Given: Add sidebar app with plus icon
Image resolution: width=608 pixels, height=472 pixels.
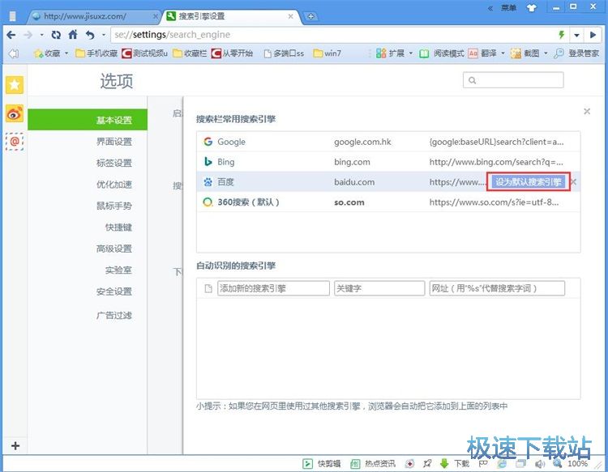Looking at the screenshot, I should coord(15,445).
